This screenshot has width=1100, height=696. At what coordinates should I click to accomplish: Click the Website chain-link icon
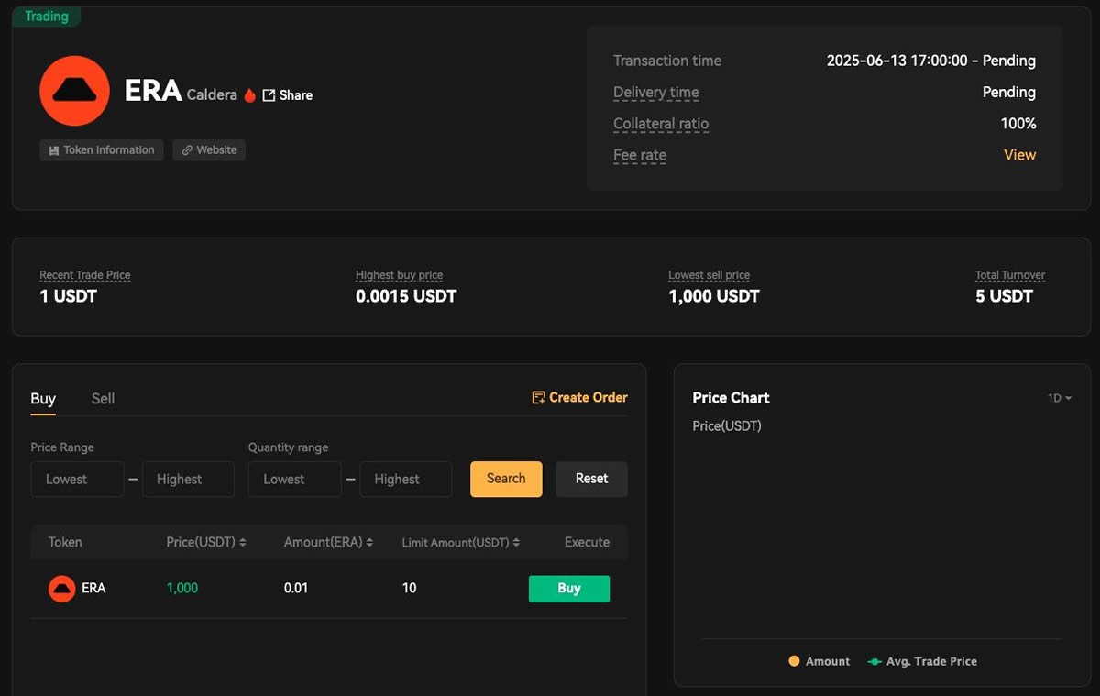185,149
